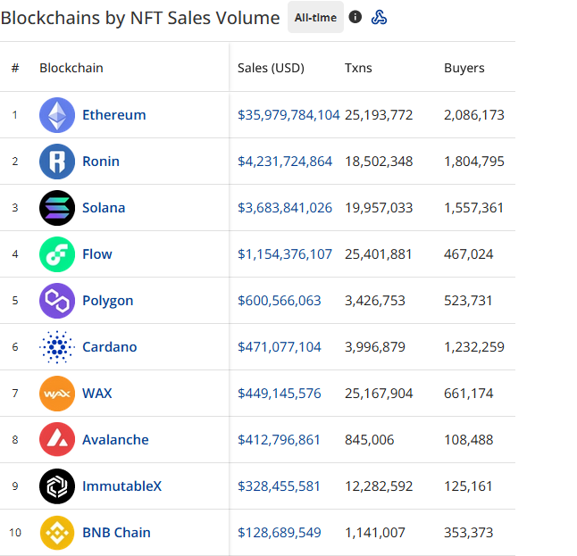Open the All-time time range selector

315,17
